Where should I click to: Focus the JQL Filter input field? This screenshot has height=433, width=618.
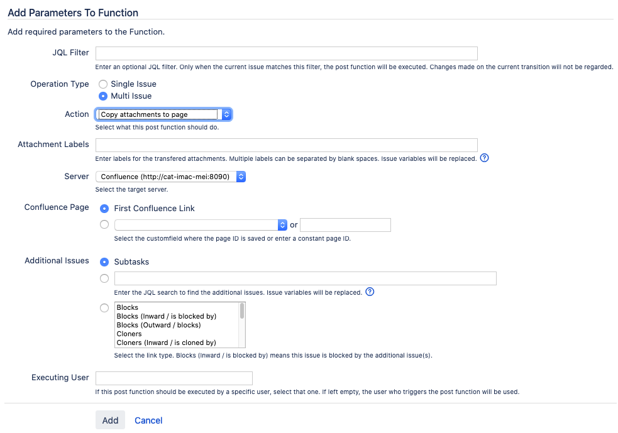pos(286,53)
